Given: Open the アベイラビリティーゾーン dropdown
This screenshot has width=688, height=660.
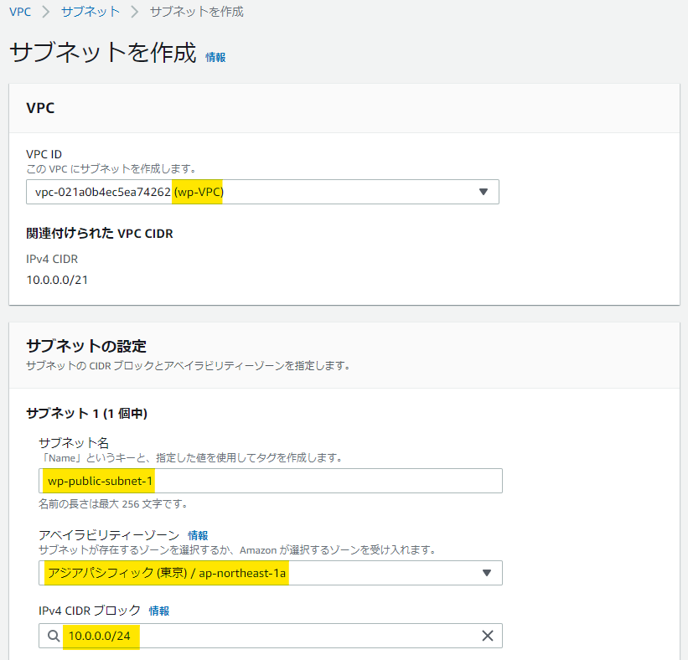Looking at the screenshot, I should pos(271,573).
